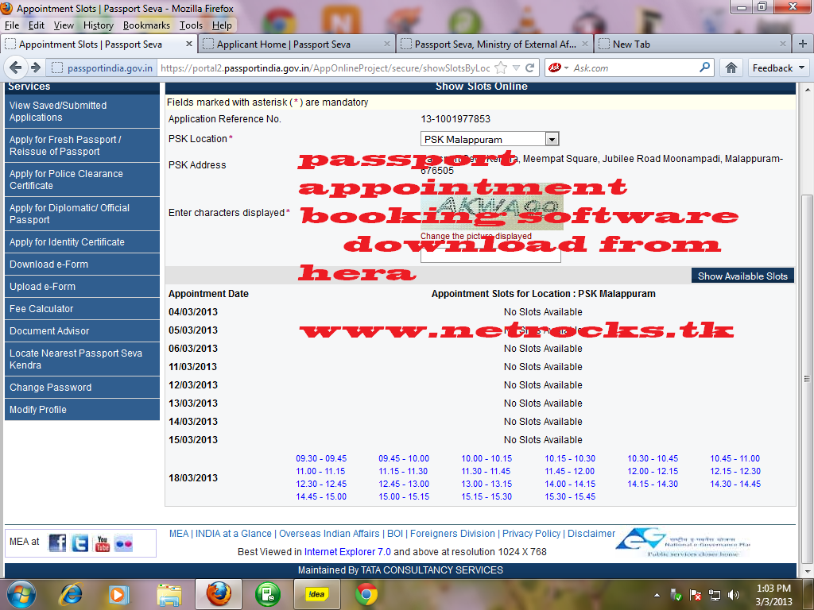This screenshot has height=610, width=814.
Task: Open the Idea net setter taskbar app
Action: [x=316, y=594]
